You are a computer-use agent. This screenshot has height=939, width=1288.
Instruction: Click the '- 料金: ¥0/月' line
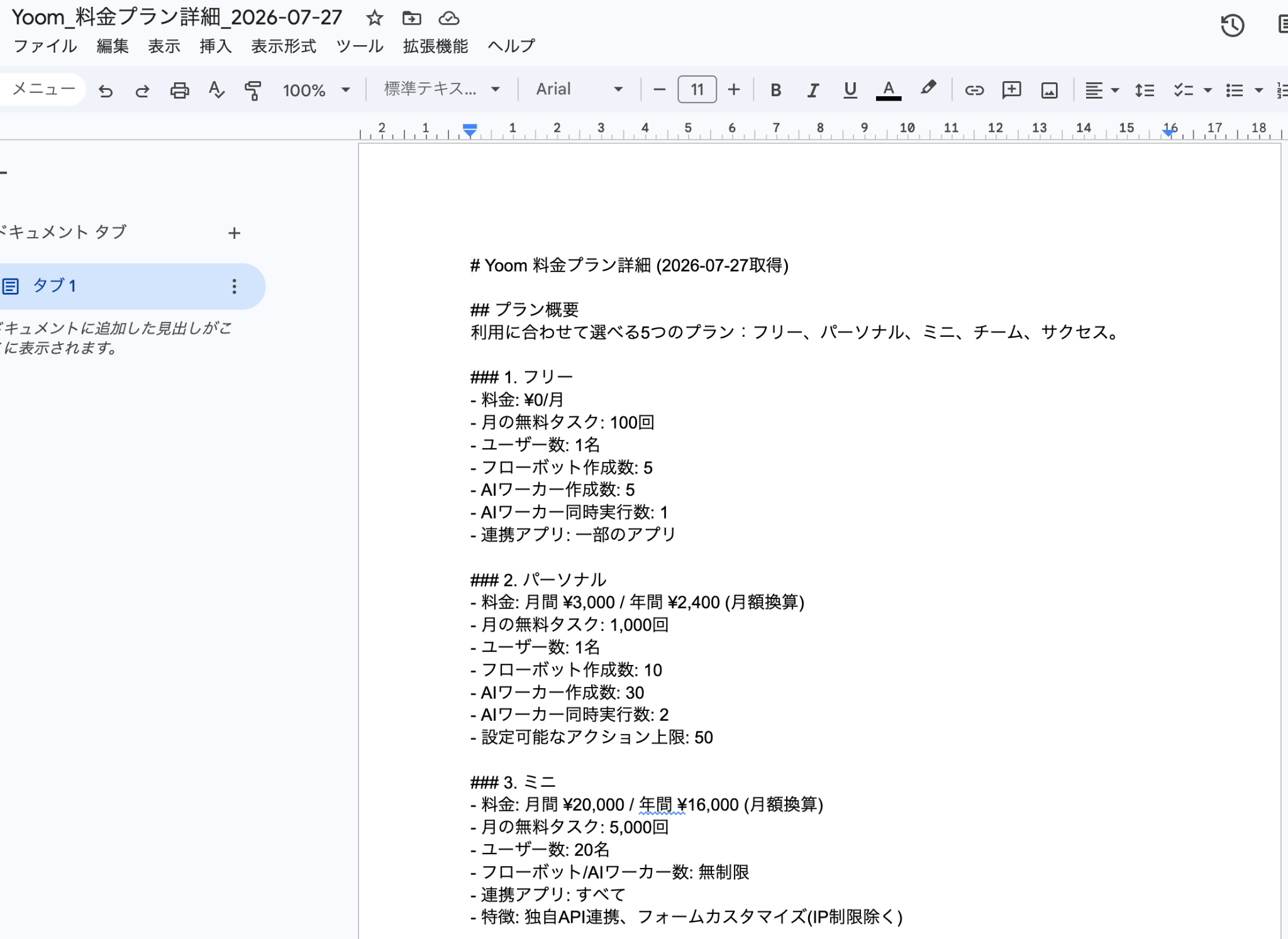coord(517,400)
